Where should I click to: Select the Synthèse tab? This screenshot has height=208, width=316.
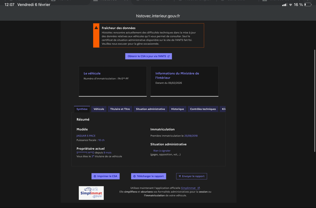tap(82, 109)
